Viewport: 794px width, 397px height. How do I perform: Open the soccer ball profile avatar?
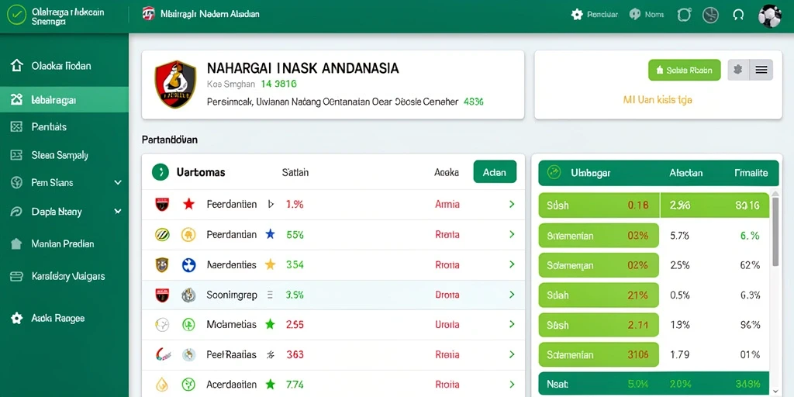(770, 16)
